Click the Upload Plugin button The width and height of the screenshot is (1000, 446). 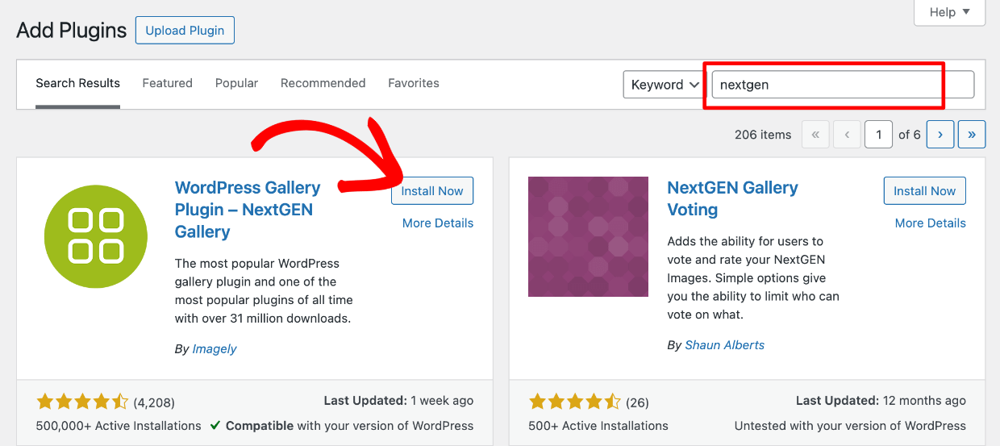click(185, 31)
